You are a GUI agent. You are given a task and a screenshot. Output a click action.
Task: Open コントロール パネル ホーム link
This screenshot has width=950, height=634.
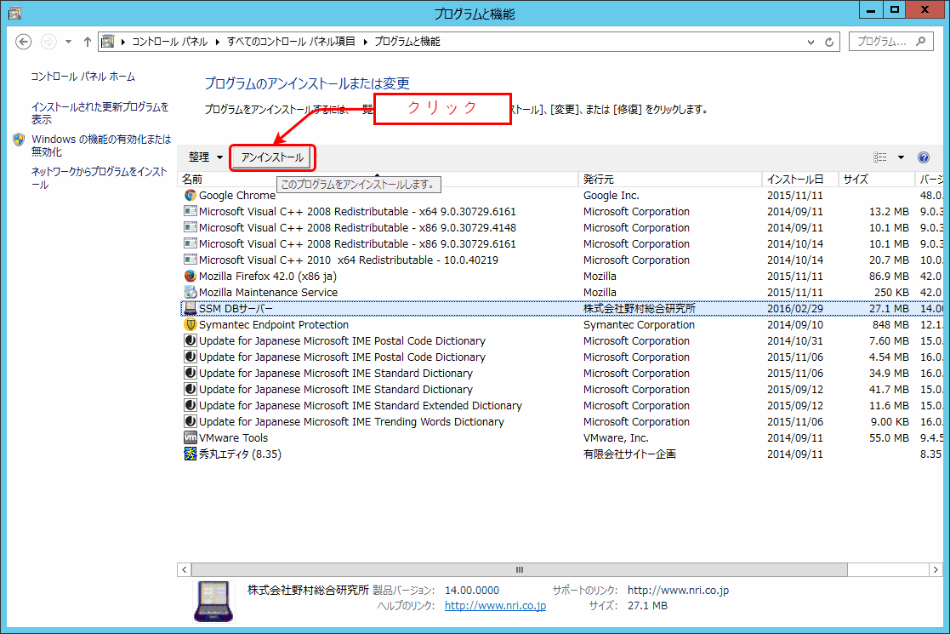(x=83, y=77)
